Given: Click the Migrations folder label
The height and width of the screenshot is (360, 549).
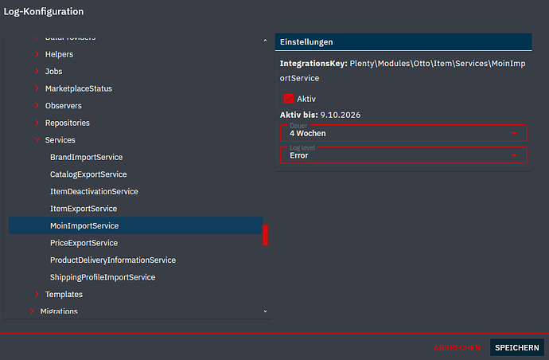Looking at the screenshot, I should pyautogui.click(x=59, y=311).
